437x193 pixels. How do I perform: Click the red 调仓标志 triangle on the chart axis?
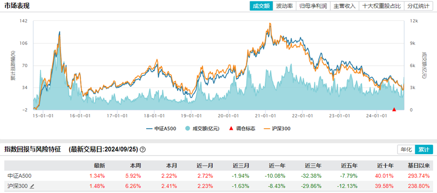click(x=394, y=110)
